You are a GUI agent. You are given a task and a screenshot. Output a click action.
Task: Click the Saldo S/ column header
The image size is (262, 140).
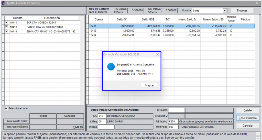tap(122, 19)
